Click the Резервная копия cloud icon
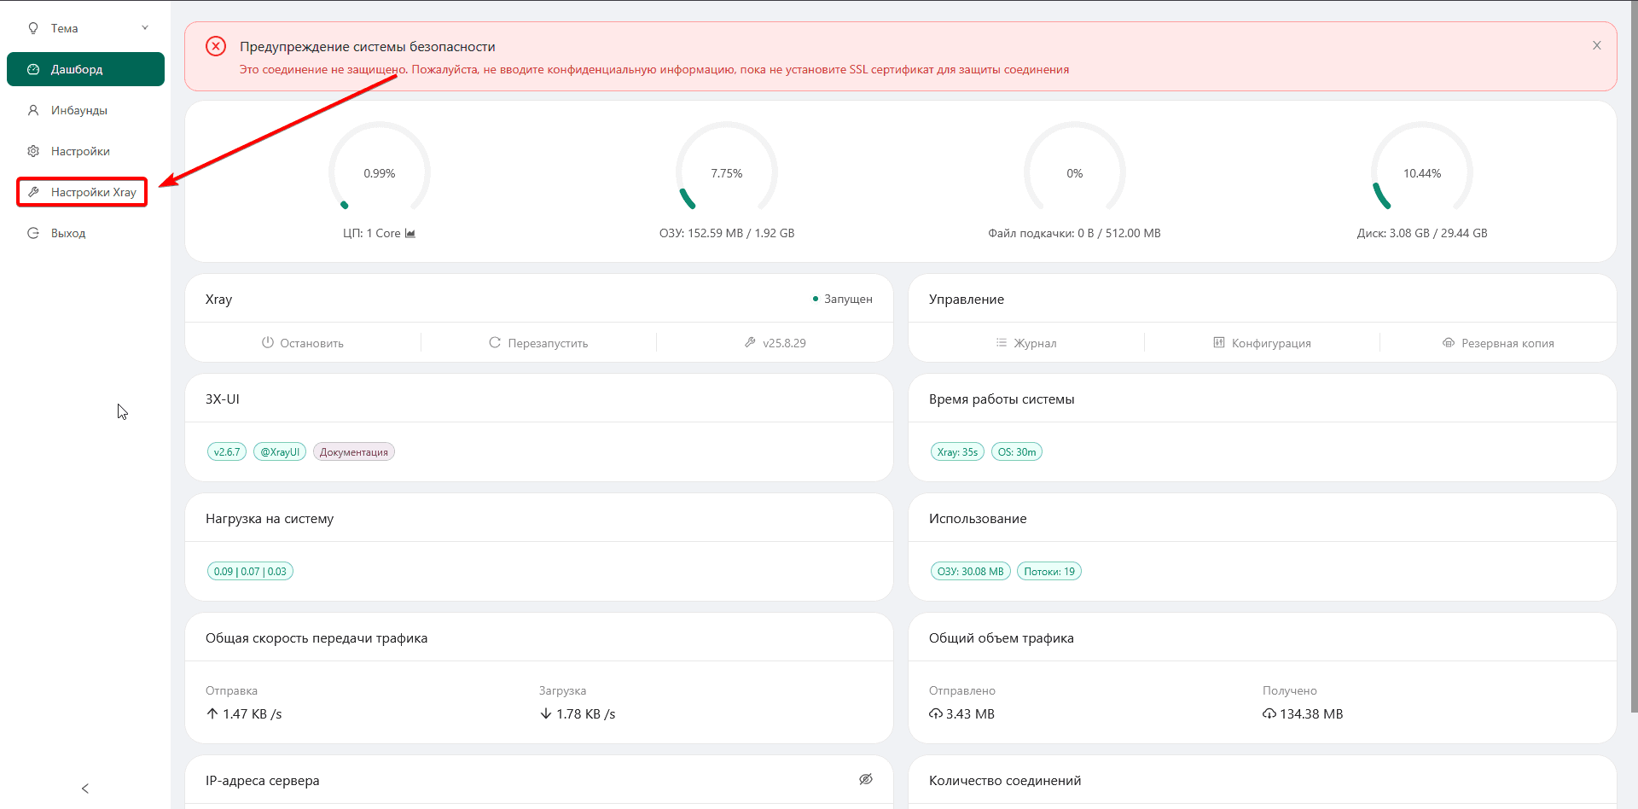The width and height of the screenshot is (1638, 809). pyautogui.click(x=1449, y=343)
